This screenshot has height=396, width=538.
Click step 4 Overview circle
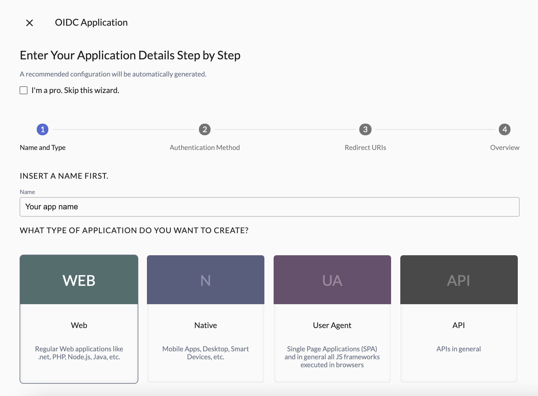coord(504,129)
